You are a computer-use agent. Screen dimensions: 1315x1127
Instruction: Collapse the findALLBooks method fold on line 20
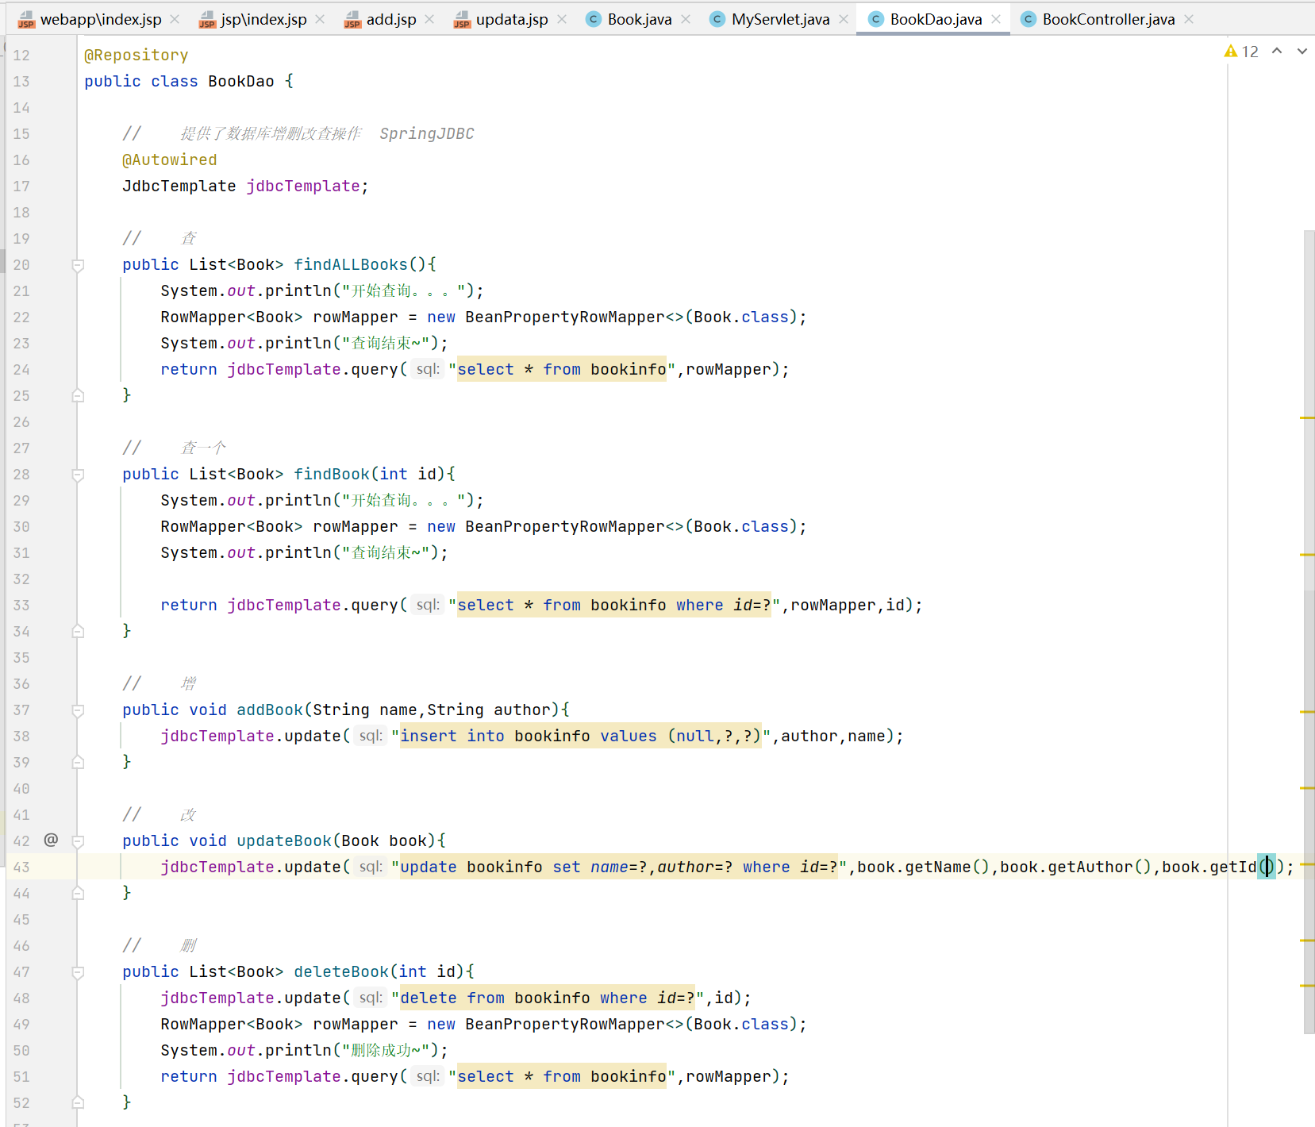pos(78,265)
